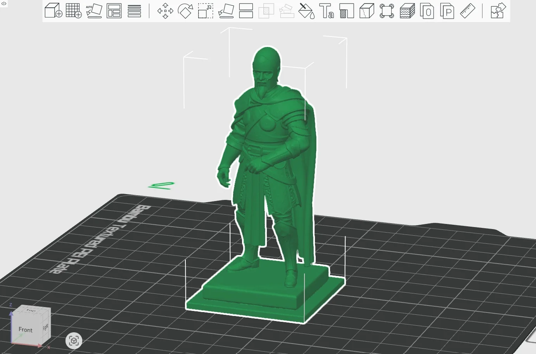Select the wavy-textured cube icon

tap(407, 11)
